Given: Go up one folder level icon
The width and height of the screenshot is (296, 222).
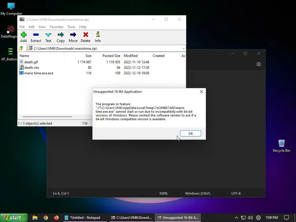Looking at the screenshot, I should click(x=21, y=48).
